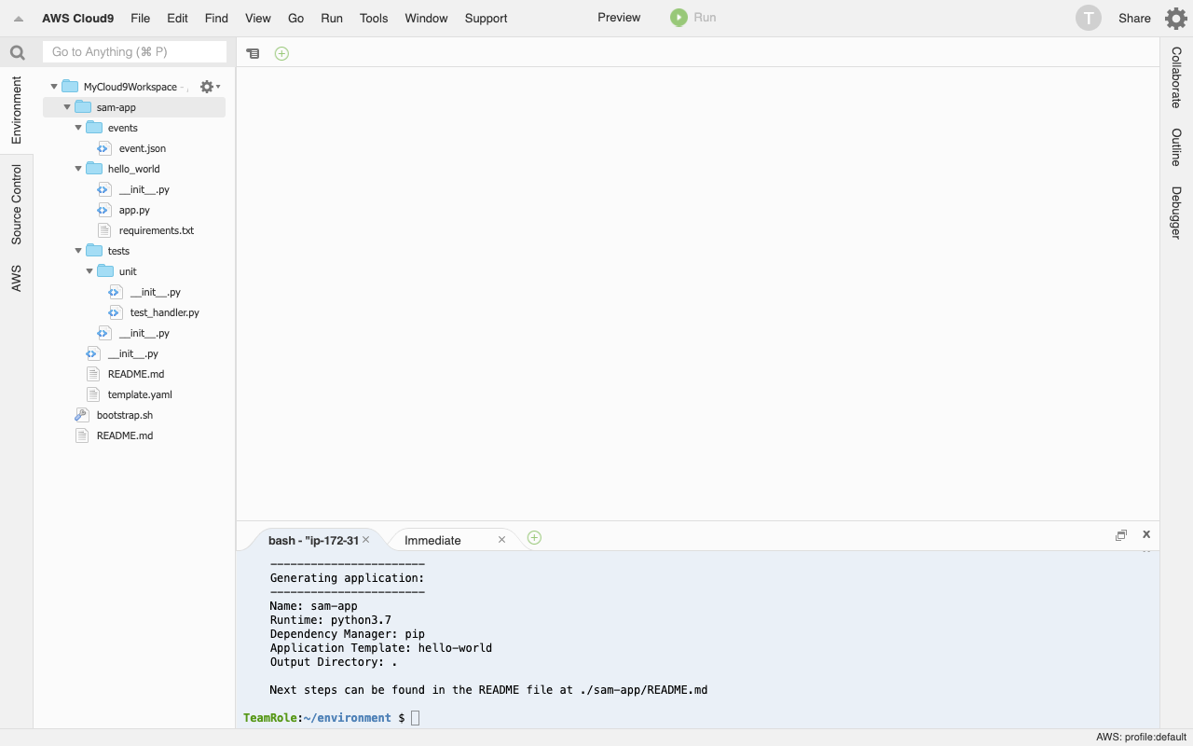The height and width of the screenshot is (746, 1193).
Task: Collapse the unit folder
Action: pyautogui.click(x=89, y=271)
